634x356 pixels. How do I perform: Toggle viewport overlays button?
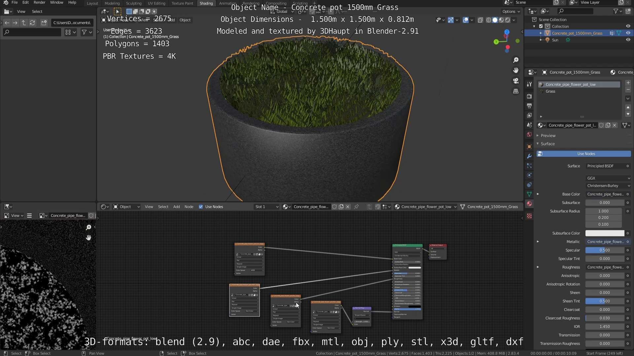(x=466, y=20)
